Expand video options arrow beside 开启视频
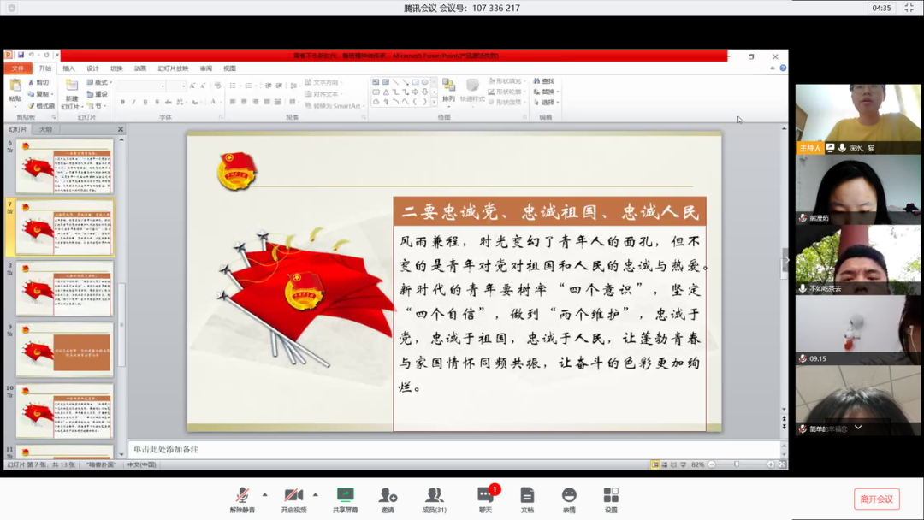Screen dimensions: 924x520 click(x=316, y=494)
